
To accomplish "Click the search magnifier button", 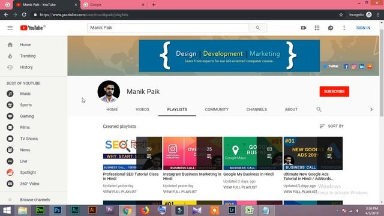I will 258,28.
